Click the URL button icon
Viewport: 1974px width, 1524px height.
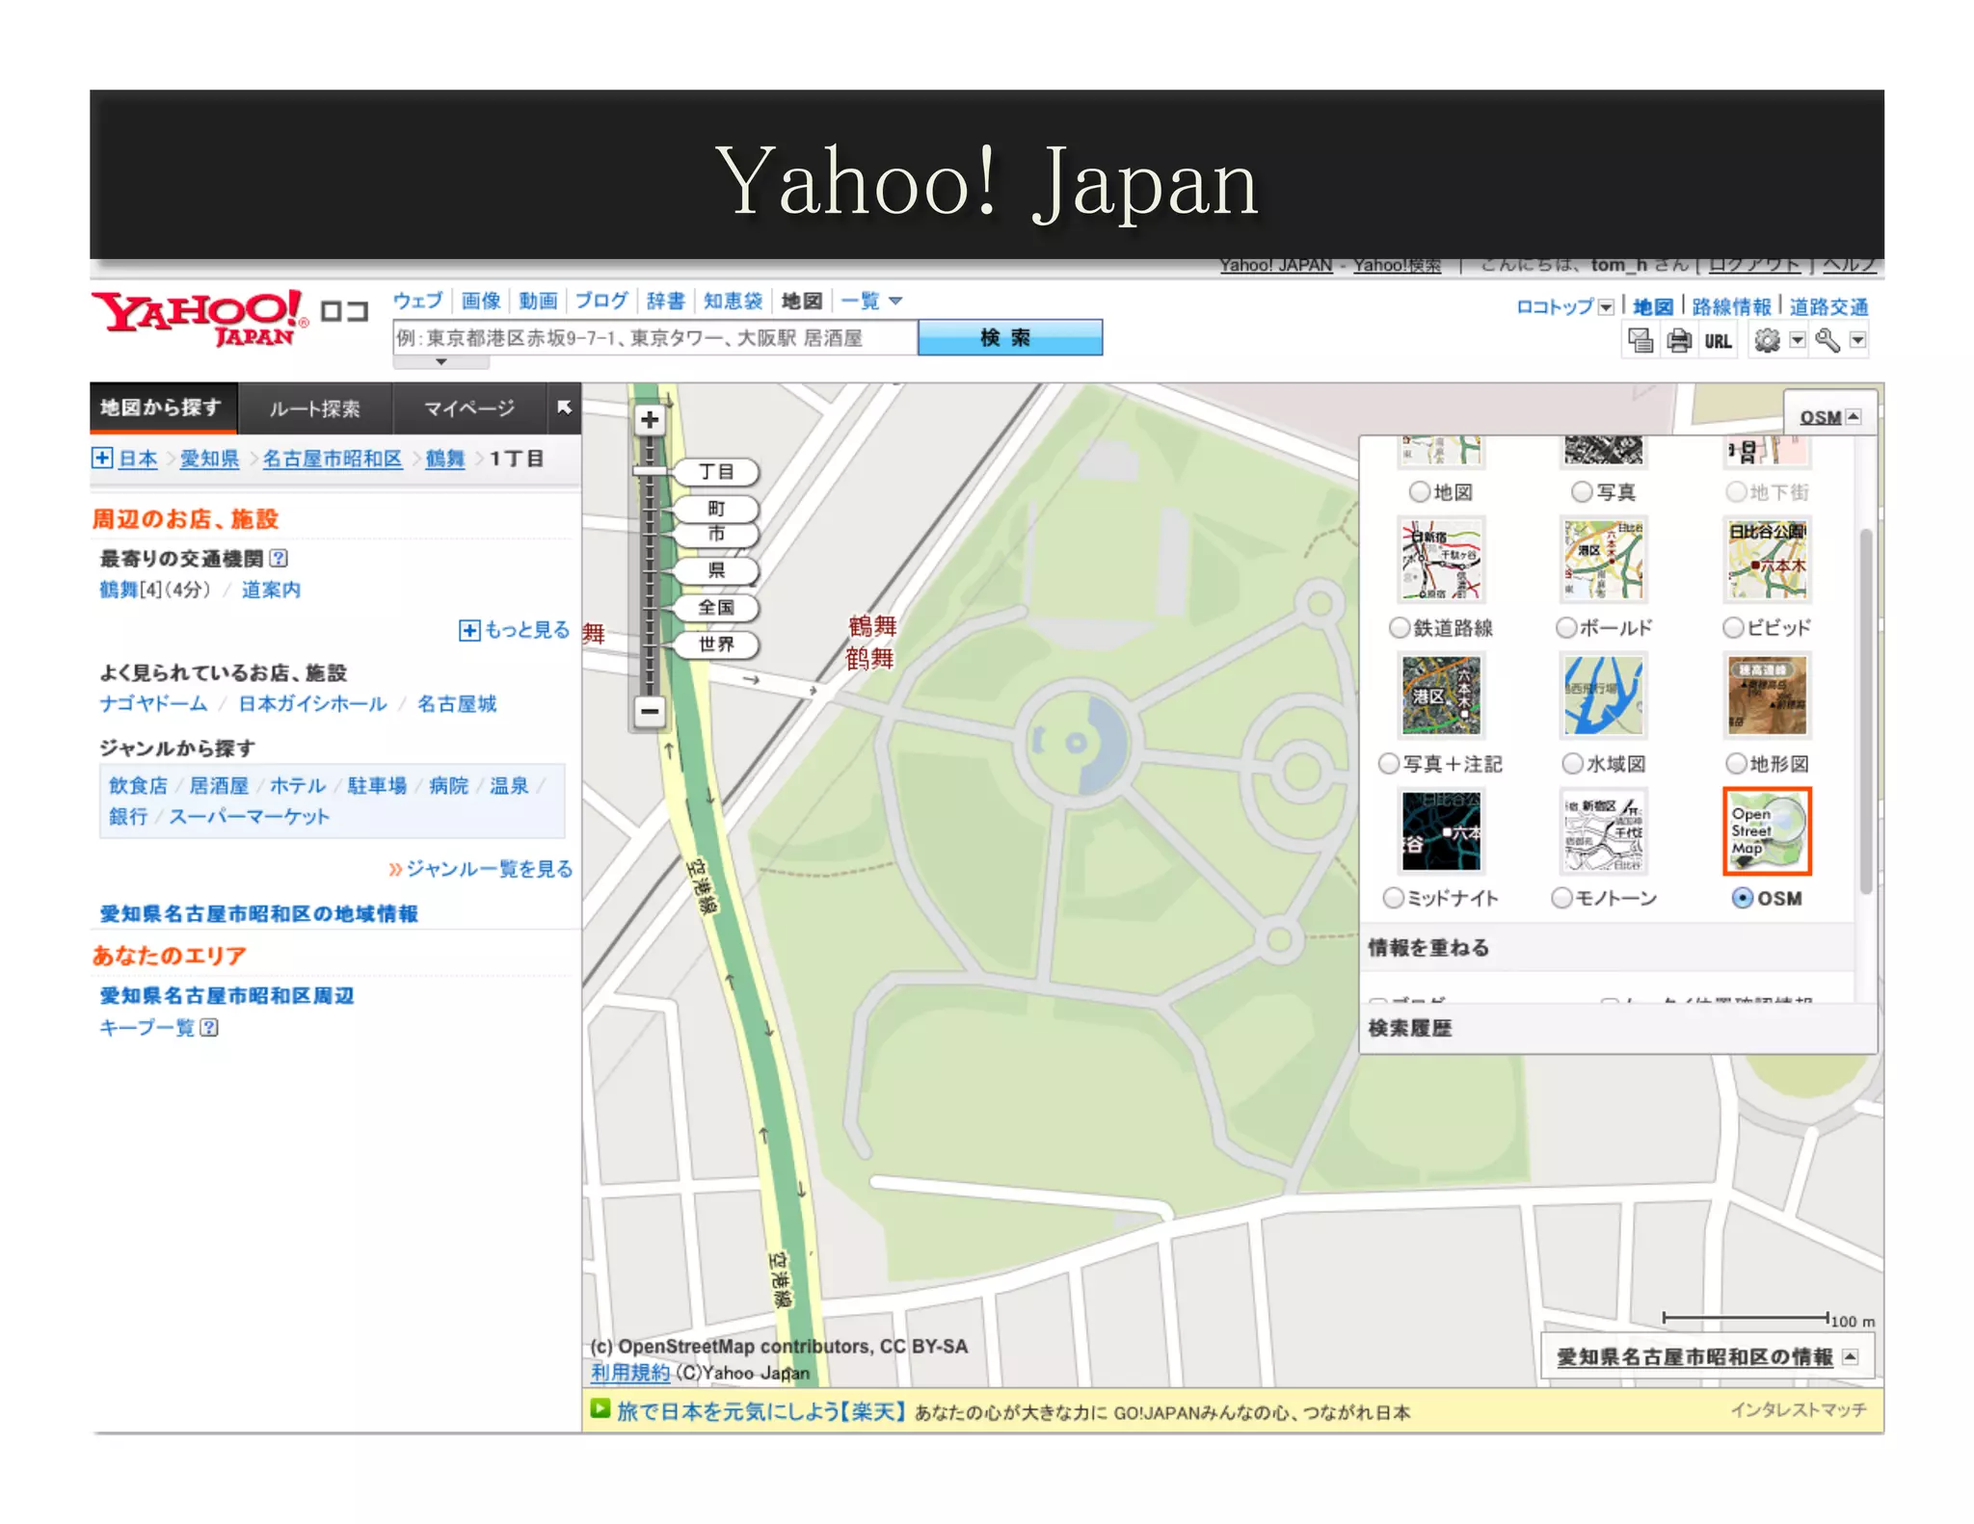point(1718,342)
